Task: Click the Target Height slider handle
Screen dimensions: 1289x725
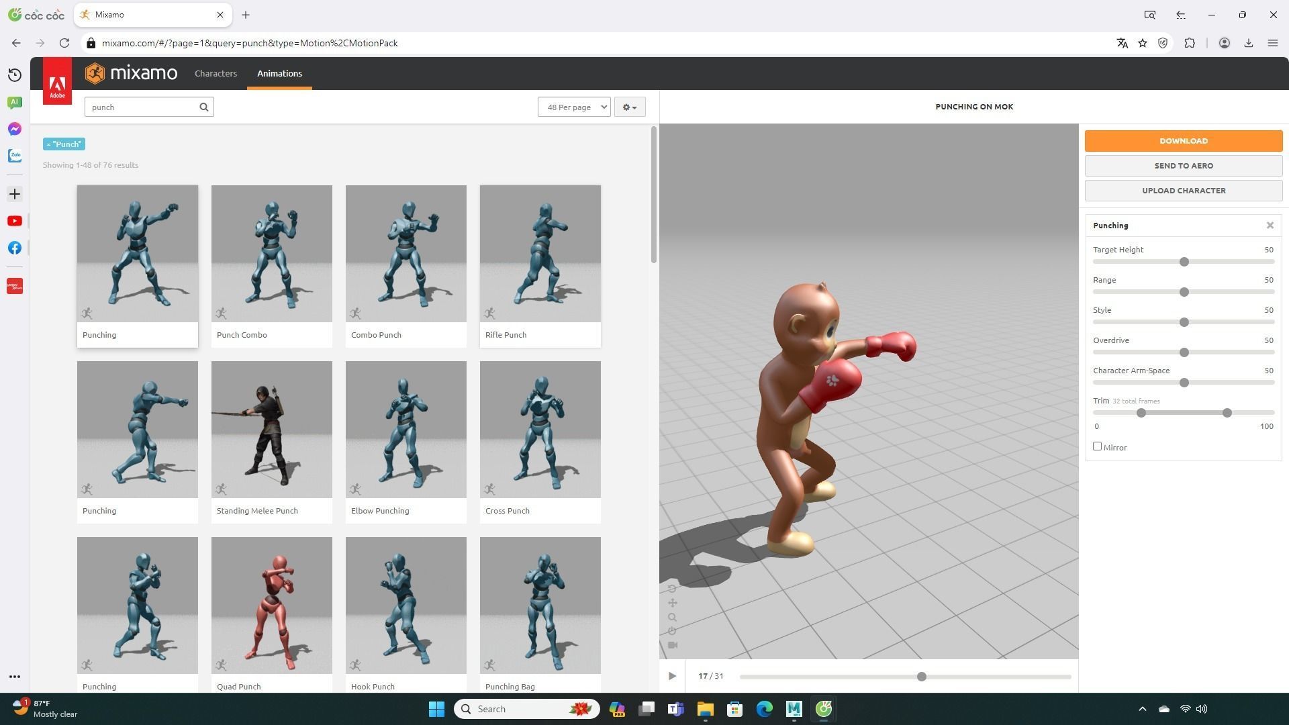Action: tap(1184, 262)
